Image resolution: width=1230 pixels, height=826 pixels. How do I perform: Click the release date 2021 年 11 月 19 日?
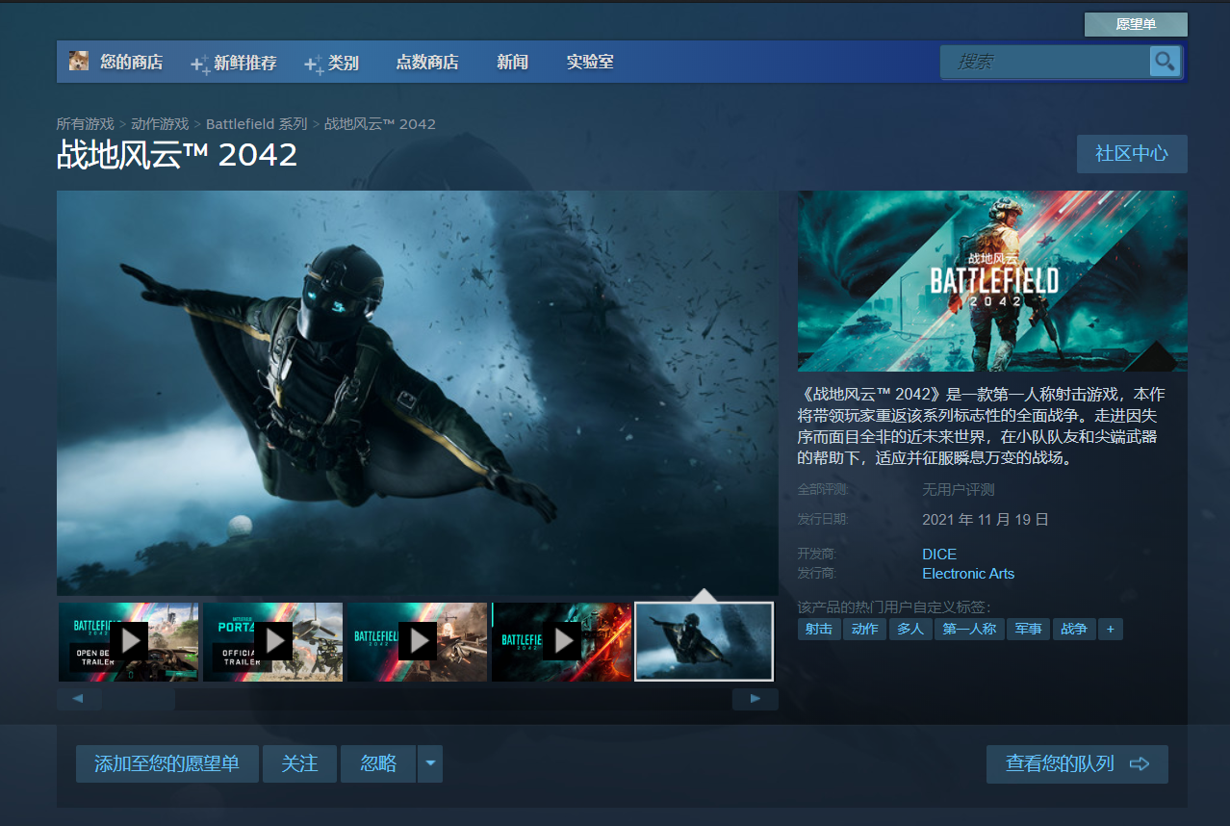pos(986,520)
